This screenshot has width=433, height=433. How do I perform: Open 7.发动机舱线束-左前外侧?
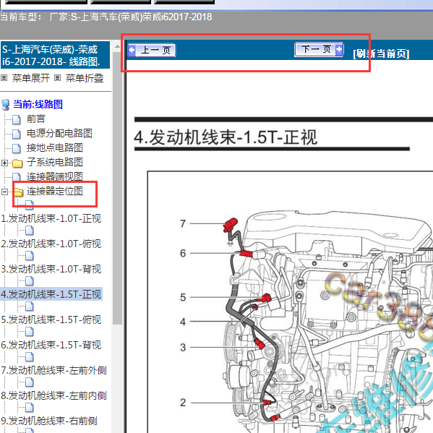coord(53,370)
